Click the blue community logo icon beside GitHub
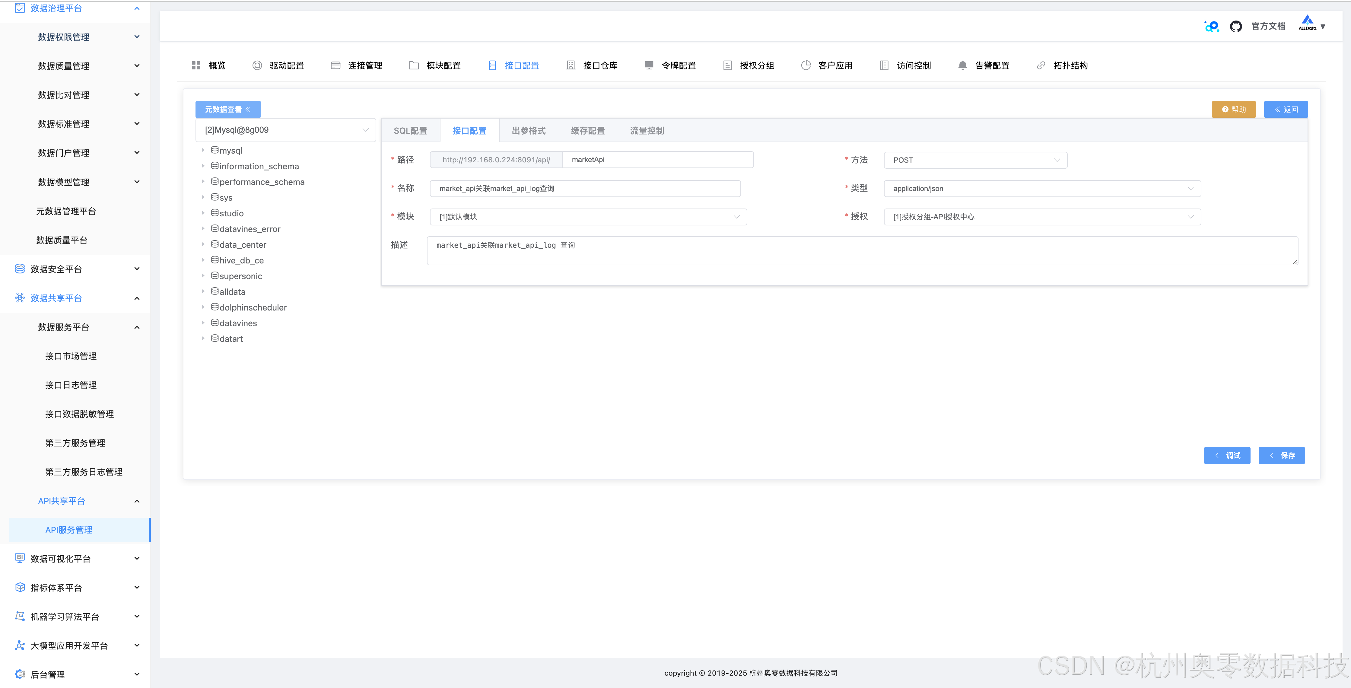 click(1212, 26)
